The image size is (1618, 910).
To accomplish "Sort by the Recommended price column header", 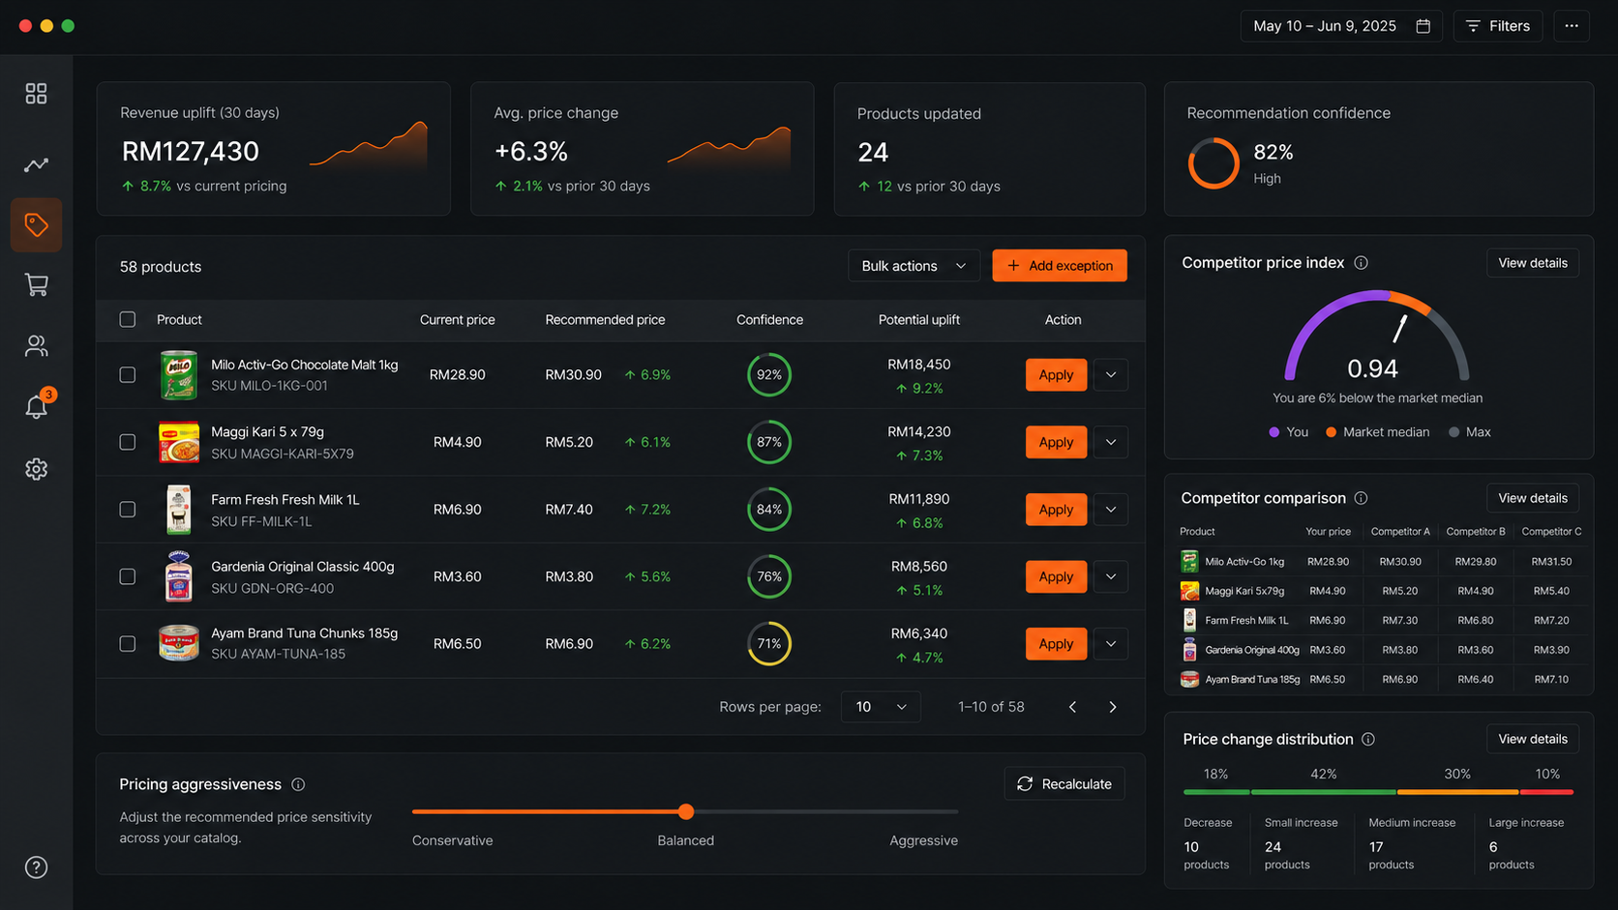I will (605, 320).
